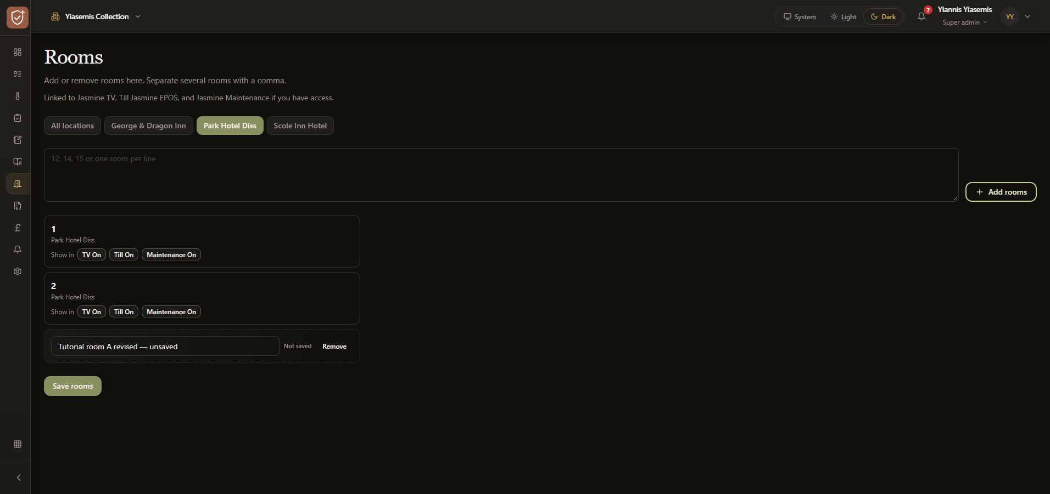
Task: Open the notebook pen icon
Action: point(18,140)
